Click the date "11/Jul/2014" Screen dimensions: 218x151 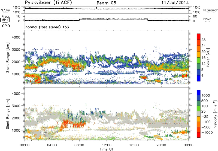pyautogui.click(x=175, y=3)
